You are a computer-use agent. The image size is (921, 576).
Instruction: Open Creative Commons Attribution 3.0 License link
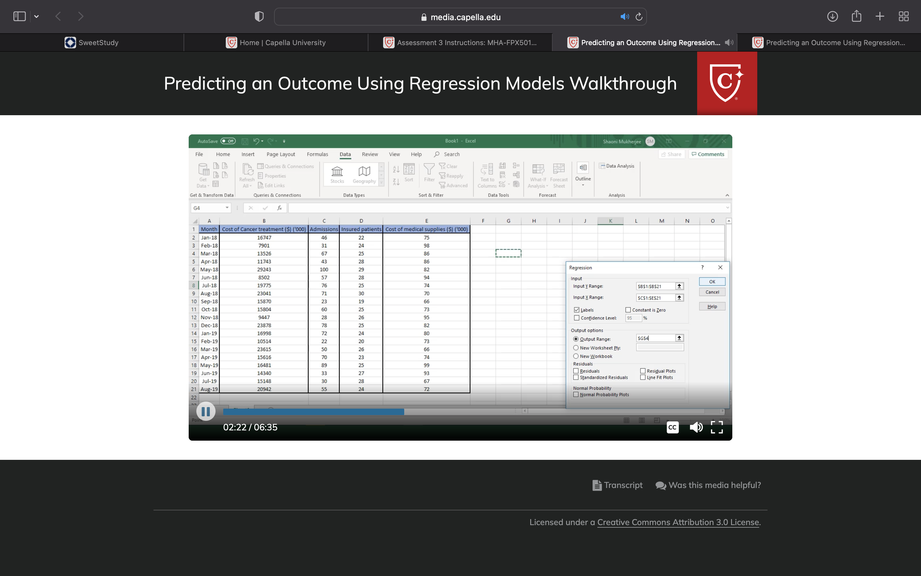(678, 522)
